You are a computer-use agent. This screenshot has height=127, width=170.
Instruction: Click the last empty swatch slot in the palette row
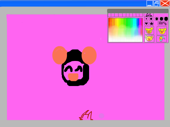click(x=141, y=15)
